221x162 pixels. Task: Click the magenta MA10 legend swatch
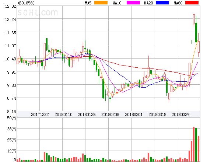tap(133, 3)
